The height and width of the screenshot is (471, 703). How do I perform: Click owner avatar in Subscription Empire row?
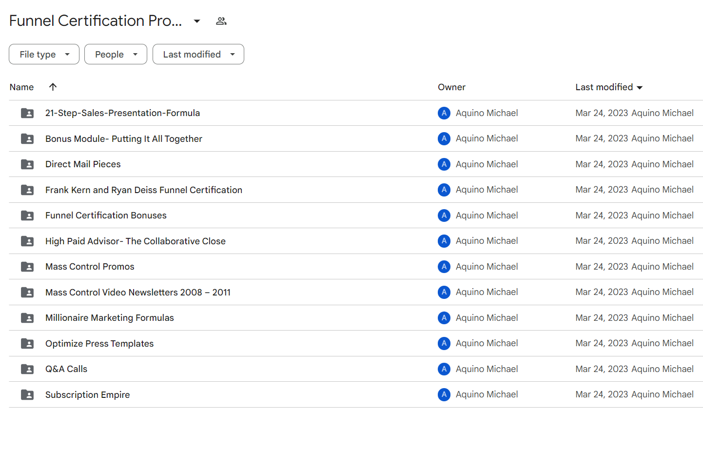[444, 394]
